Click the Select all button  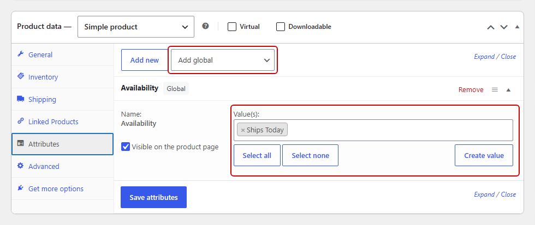(257, 156)
